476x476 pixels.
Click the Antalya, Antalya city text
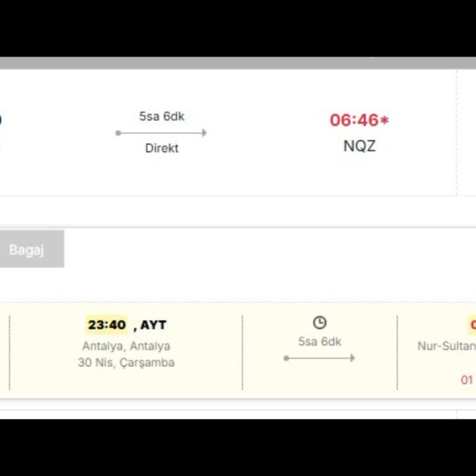tap(126, 346)
